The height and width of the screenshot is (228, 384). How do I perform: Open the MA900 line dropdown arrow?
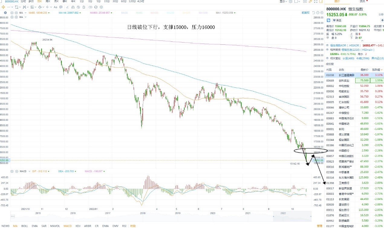pos(112,13)
